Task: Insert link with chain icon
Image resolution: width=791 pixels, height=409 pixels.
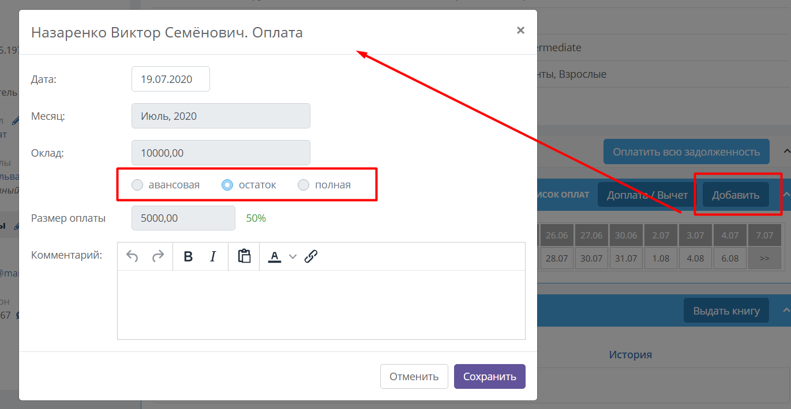Action: pos(311,256)
